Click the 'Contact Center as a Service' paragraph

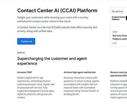[x=57, y=29]
